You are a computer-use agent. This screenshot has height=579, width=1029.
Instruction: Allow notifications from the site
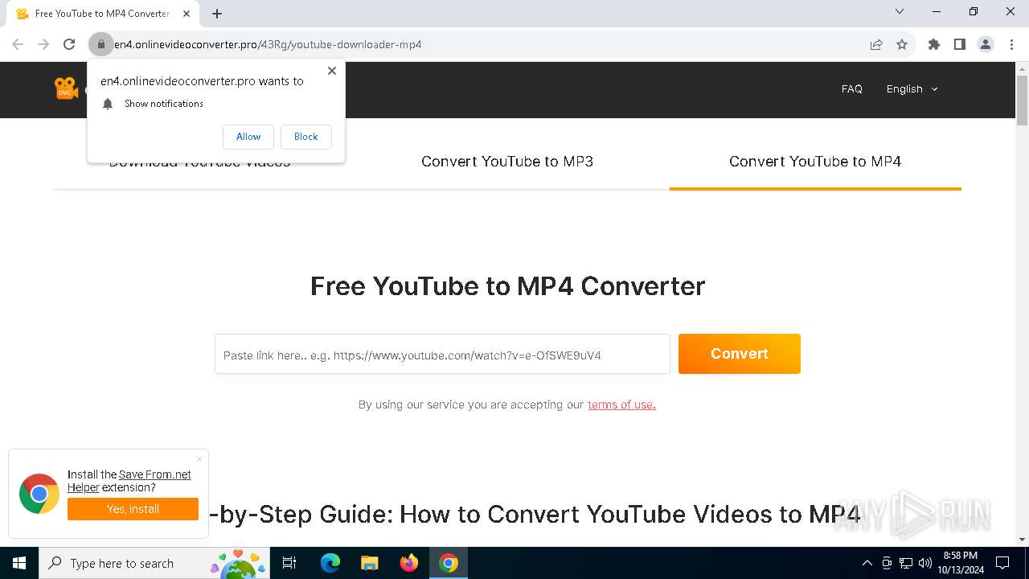click(248, 137)
